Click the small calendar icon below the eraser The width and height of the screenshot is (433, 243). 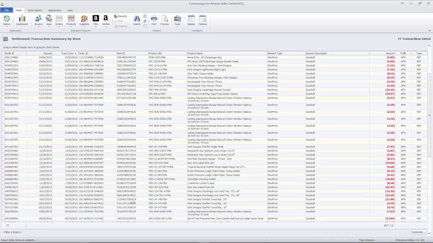[145, 26]
